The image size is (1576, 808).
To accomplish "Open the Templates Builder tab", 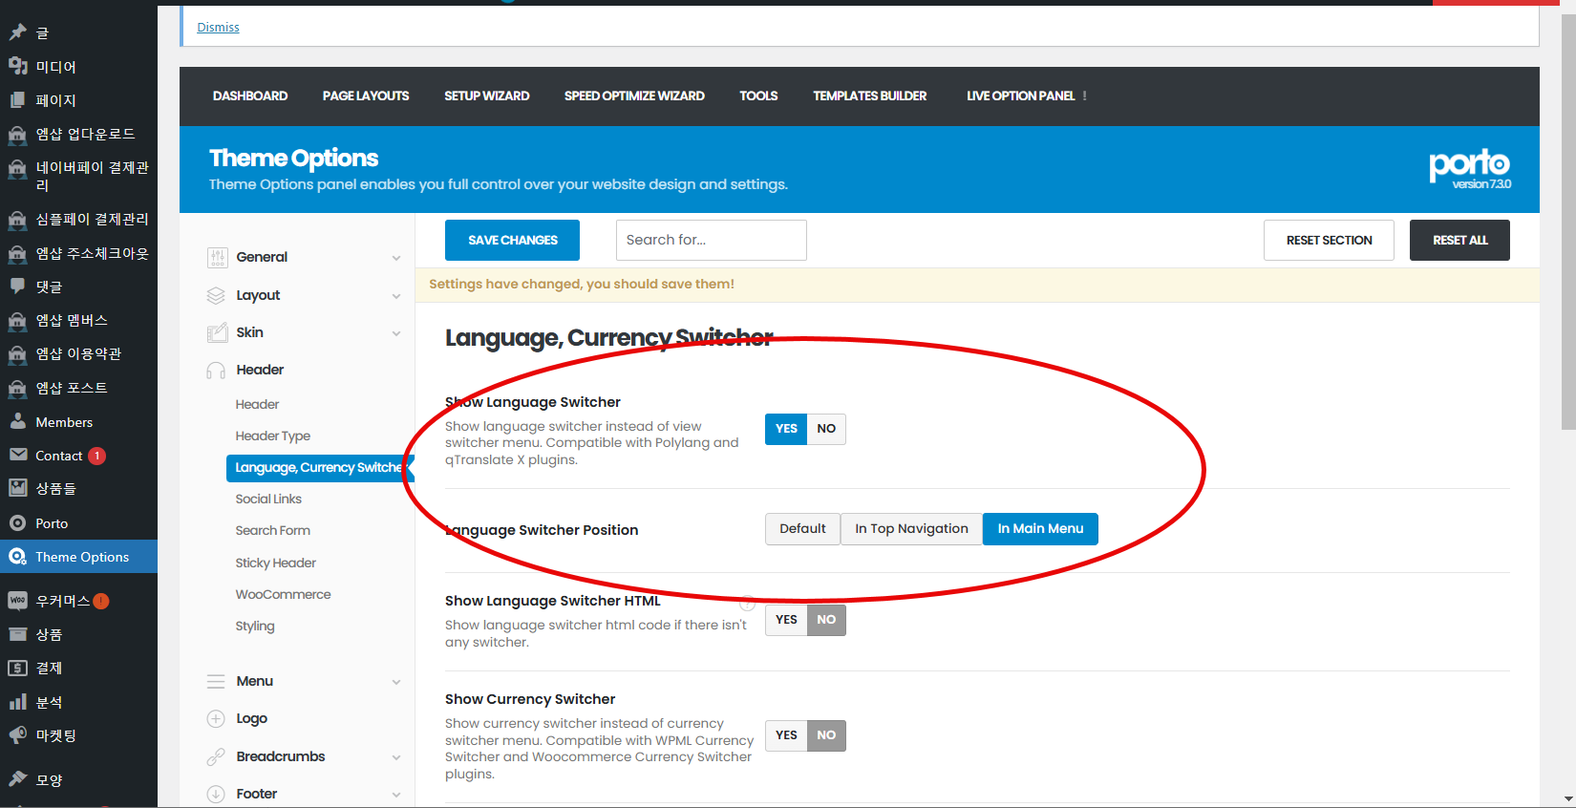I will (869, 96).
